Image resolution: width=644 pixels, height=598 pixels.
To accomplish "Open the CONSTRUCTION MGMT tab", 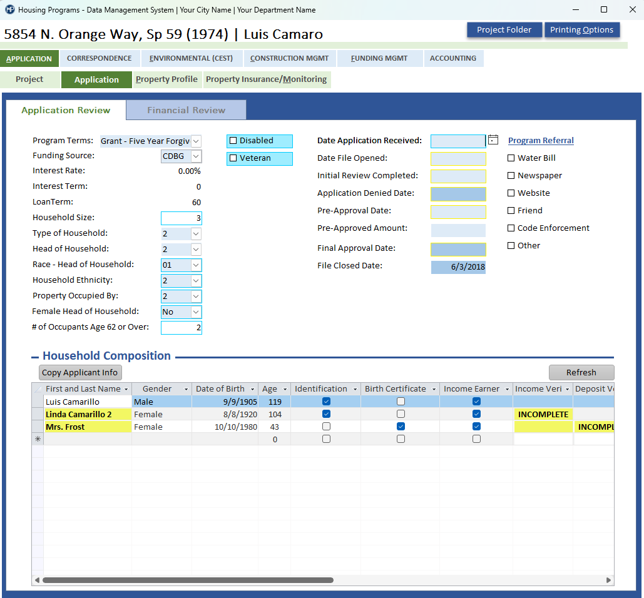I will coord(290,58).
